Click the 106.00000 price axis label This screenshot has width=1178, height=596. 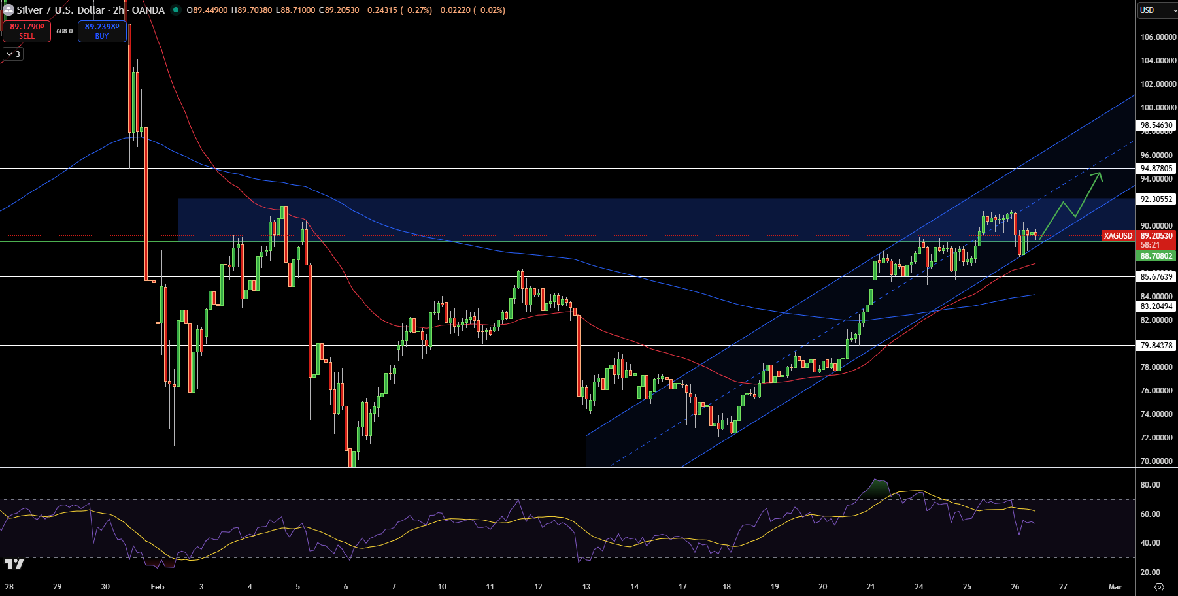(x=1158, y=37)
